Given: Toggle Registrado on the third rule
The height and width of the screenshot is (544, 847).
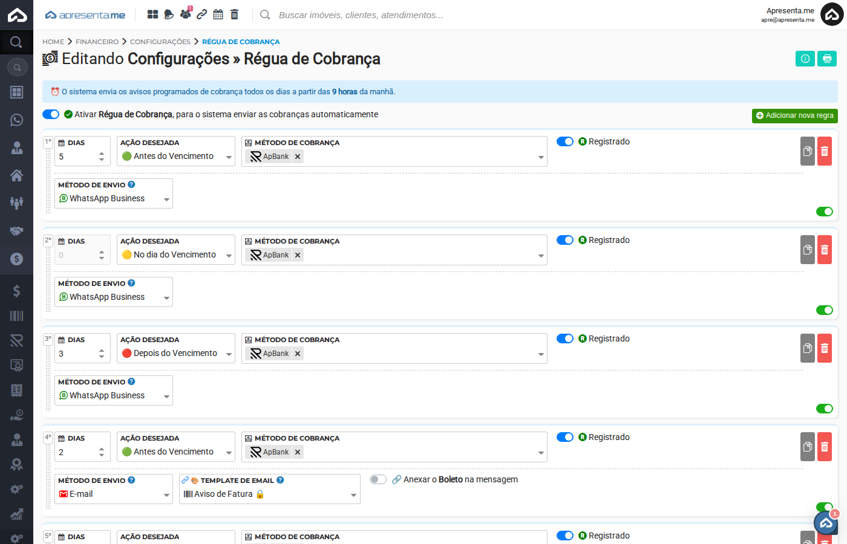Looking at the screenshot, I should point(564,338).
